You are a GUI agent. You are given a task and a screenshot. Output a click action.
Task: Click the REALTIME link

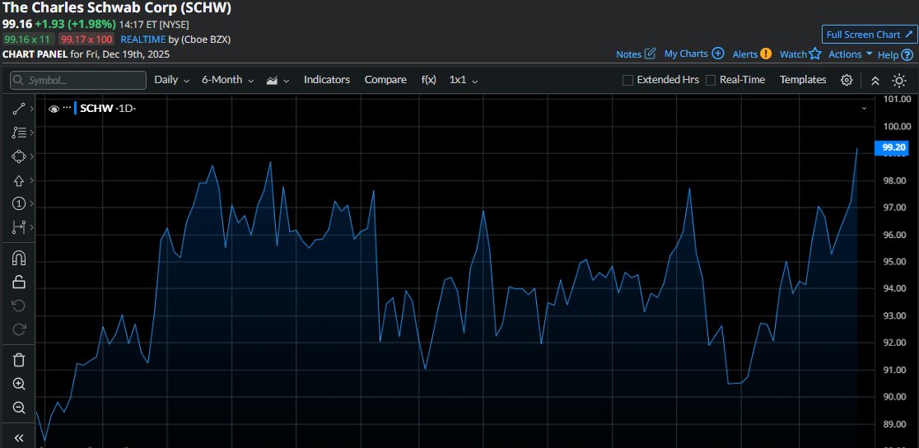pyautogui.click(x=143, y=40)
